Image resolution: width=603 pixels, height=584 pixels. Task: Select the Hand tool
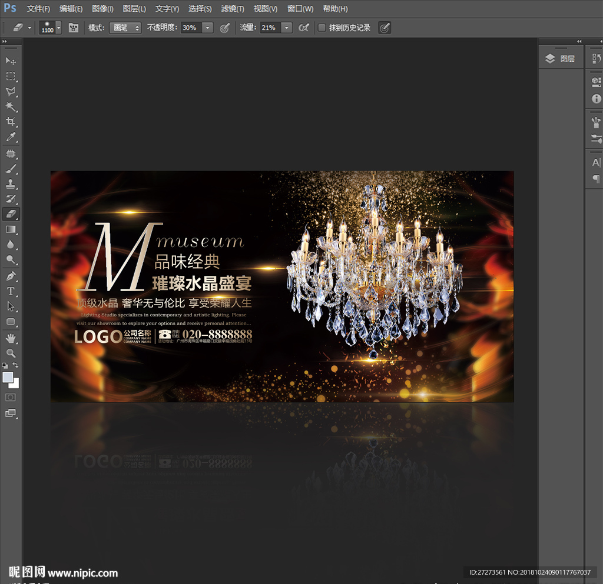11,338
